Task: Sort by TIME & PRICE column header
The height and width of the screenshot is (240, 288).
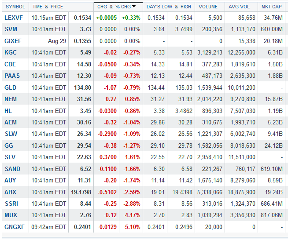Action: (48, 7)
